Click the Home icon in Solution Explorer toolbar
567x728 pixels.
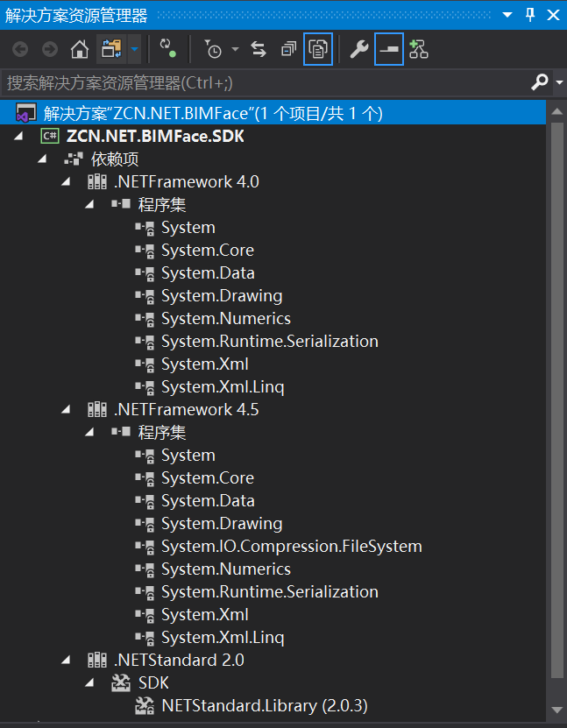click(x=79, y=49)
